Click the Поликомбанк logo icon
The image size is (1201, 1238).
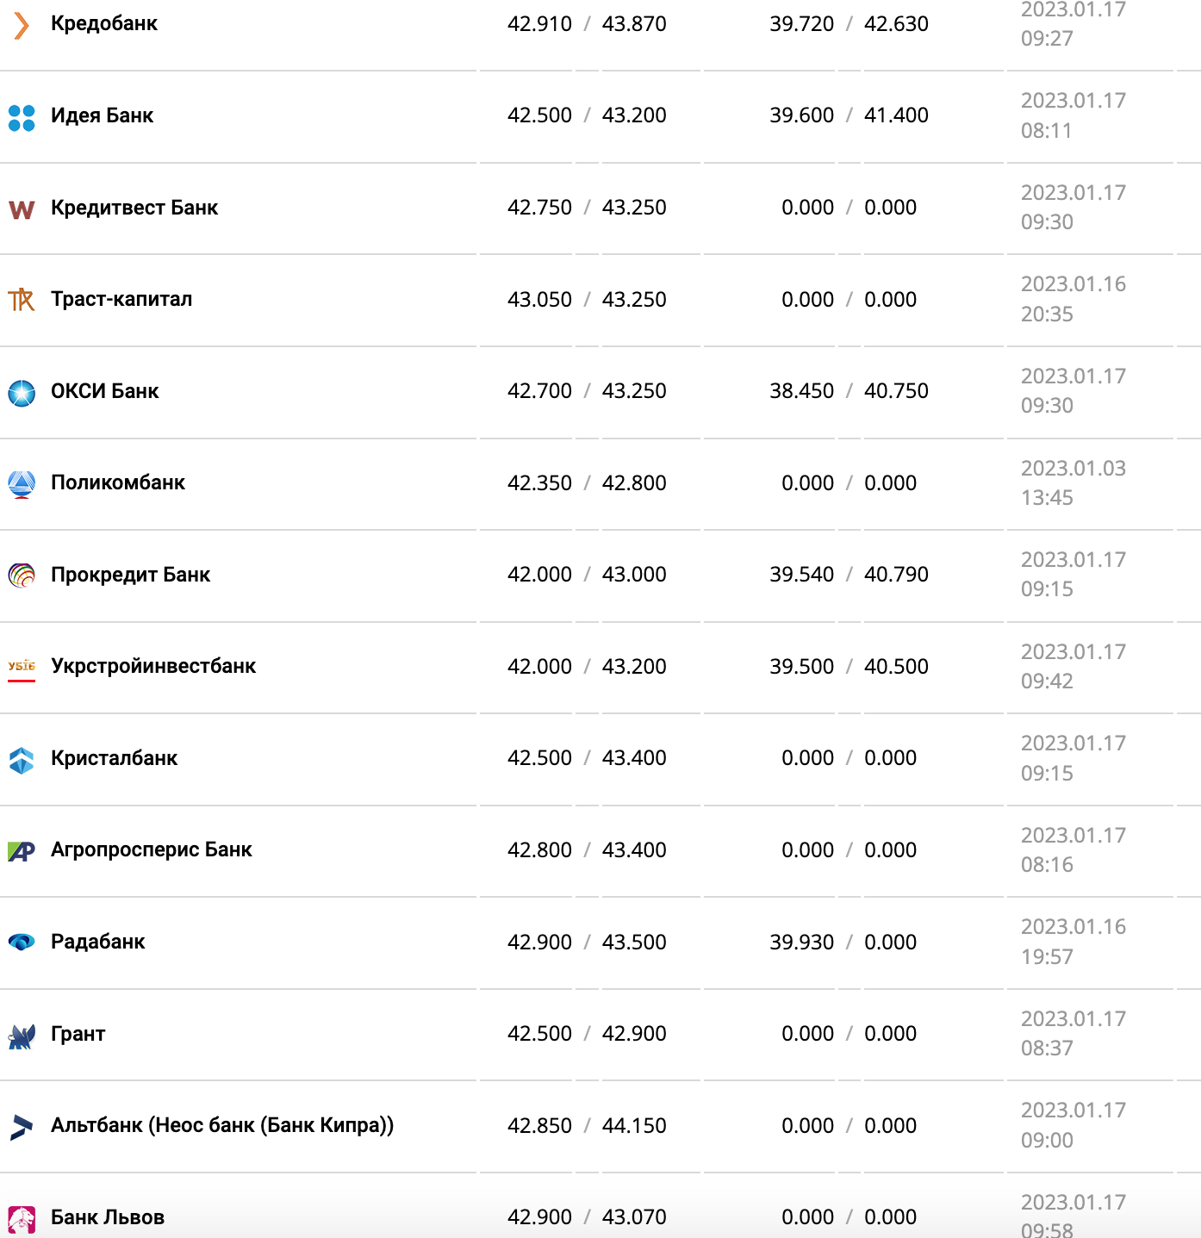click(22, 484)
